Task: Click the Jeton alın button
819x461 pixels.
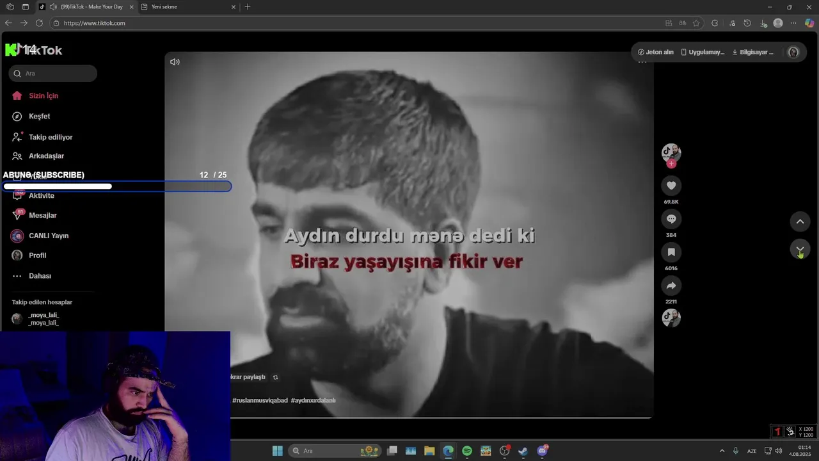Action: 656,53
